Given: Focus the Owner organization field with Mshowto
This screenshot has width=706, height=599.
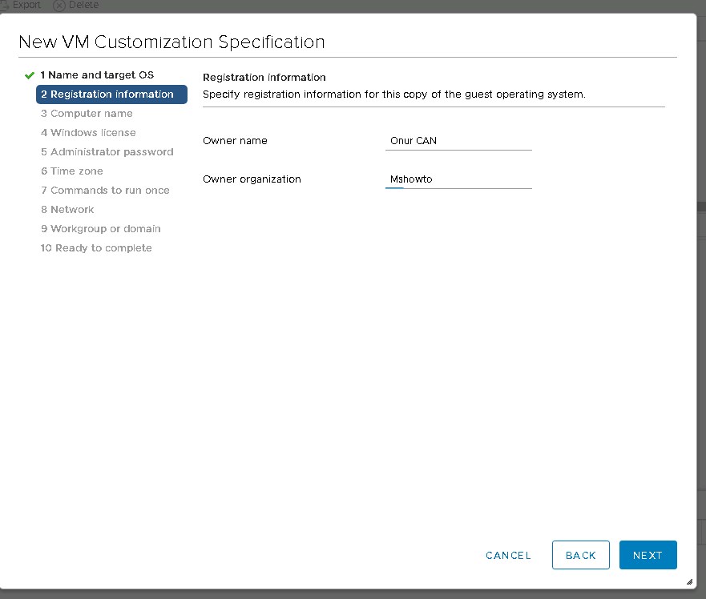Looking at the screenshot, I should tap(458, 179).
